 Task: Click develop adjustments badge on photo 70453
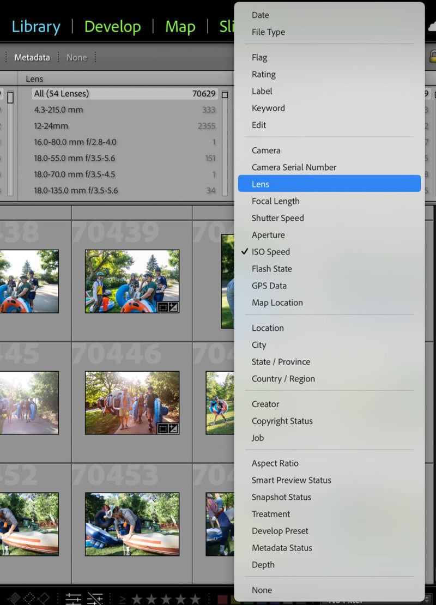click(x=173, y=550)
